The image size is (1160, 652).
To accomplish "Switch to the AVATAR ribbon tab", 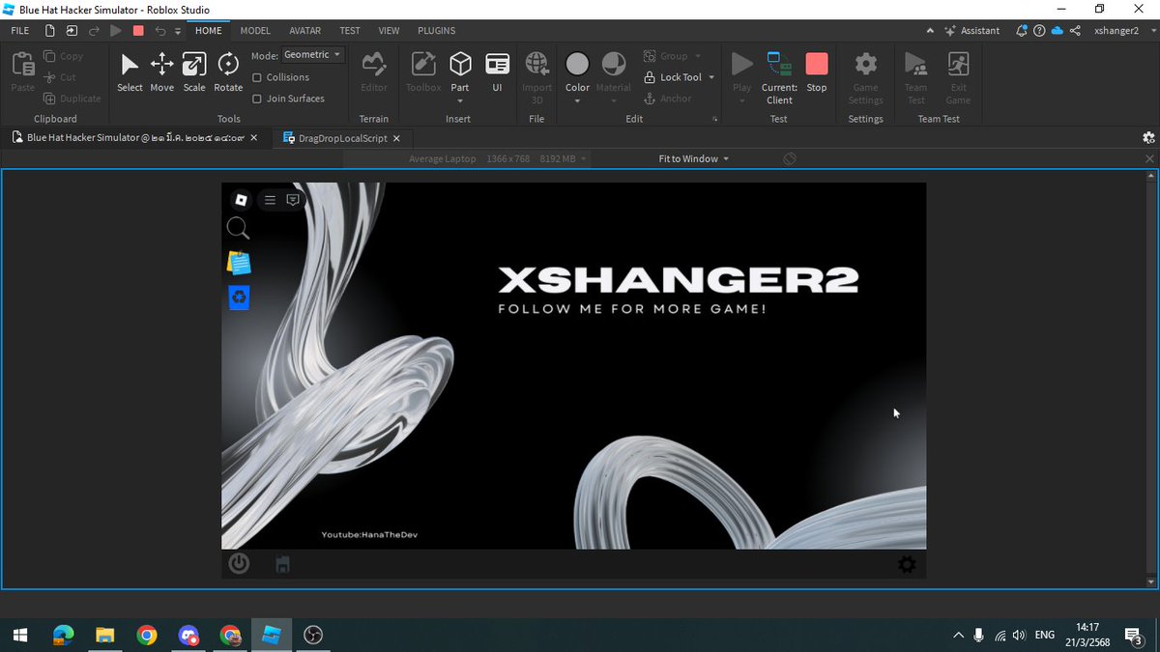I will point(304,31).
